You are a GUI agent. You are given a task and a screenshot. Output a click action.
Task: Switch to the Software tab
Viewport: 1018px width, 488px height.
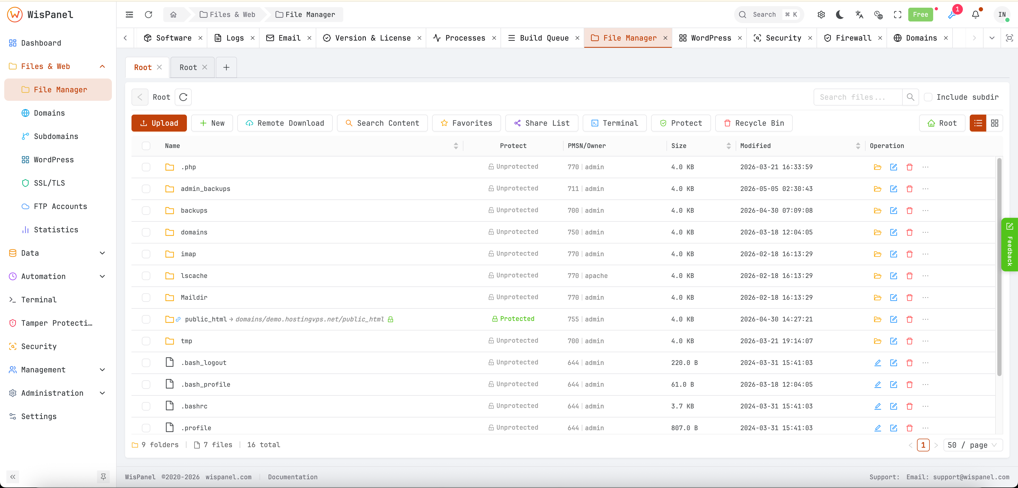[173, 38]
